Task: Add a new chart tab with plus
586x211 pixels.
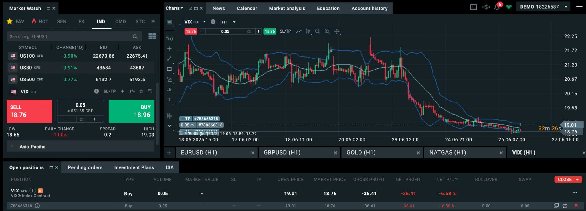Action: [169, 153]
